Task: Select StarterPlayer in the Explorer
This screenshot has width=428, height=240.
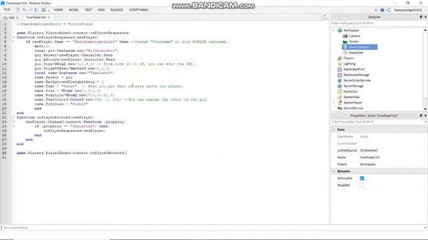Action: [352, 103]
